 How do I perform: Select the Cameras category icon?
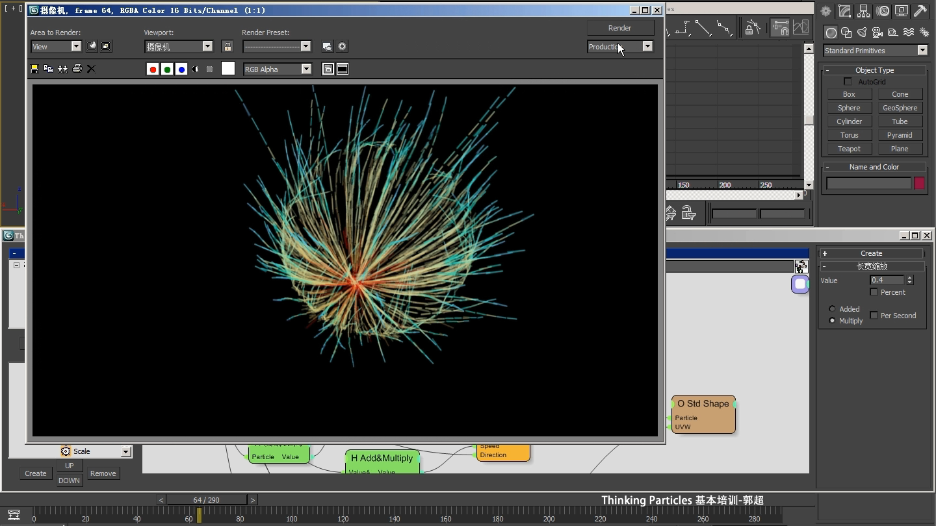pyautogui.click(x=877, y=32)
